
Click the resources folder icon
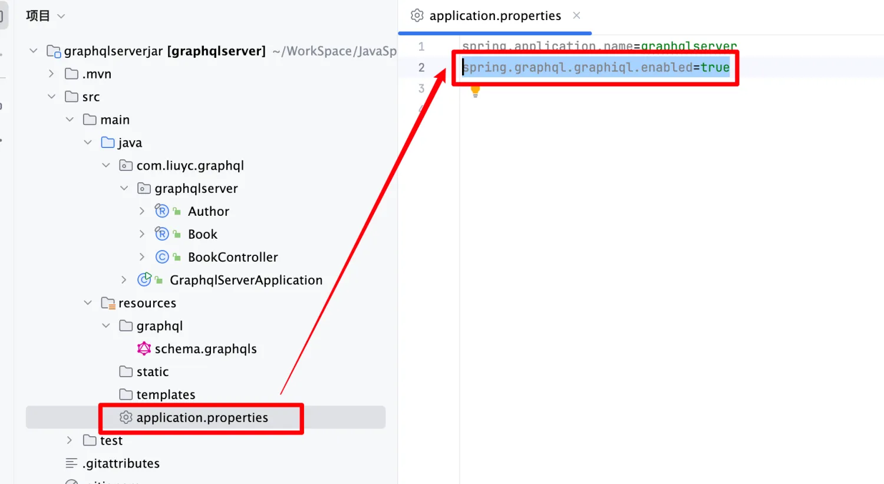(x=108, y=303)
